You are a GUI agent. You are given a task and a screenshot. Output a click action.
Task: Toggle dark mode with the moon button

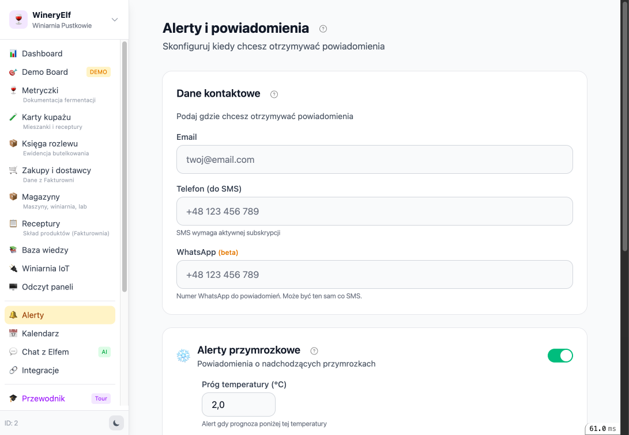tap(116, 423)
